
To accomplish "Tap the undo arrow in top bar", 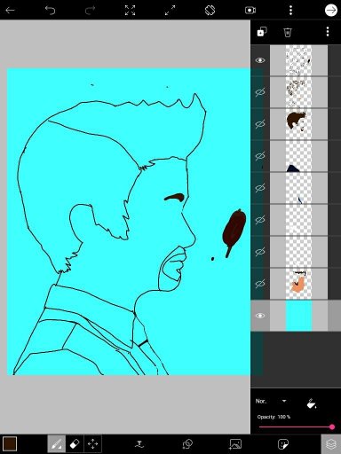I will pos(50,11).
